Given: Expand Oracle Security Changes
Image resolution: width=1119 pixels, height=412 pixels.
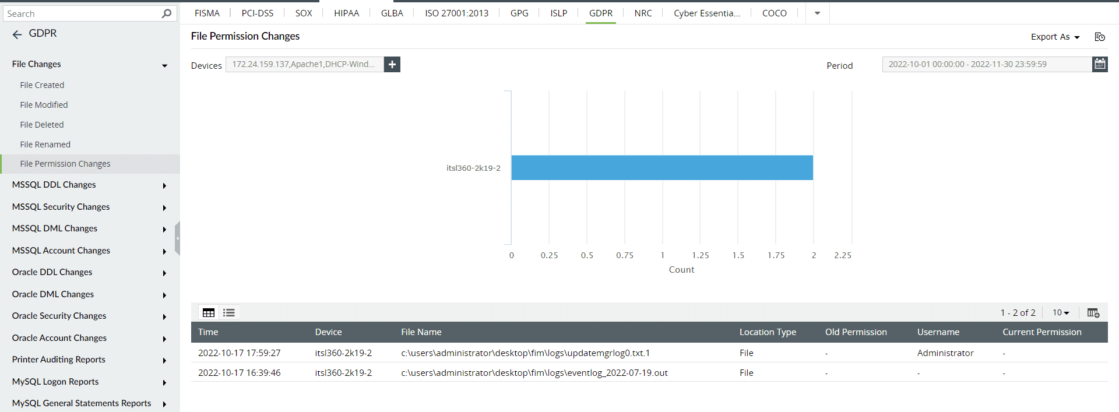Looking at the screenshot, I should pos(165,317).
